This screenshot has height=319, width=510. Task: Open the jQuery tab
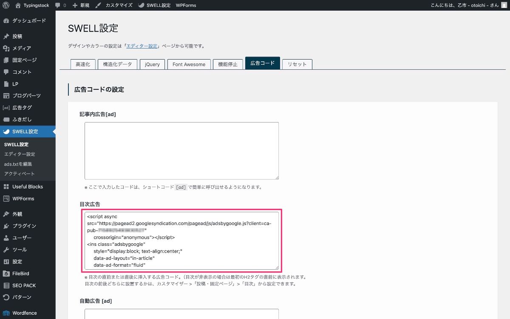[x=152, y=64]
